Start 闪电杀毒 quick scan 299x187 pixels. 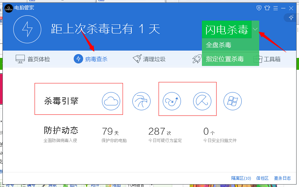click(227, 30)
